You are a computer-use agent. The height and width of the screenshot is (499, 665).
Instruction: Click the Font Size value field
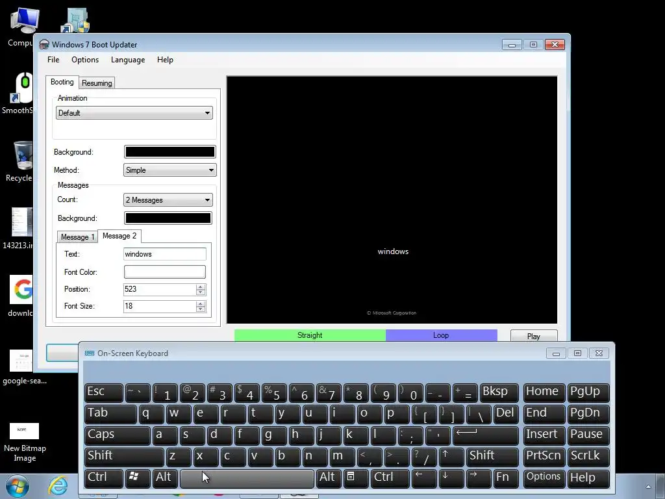(160, 307)
